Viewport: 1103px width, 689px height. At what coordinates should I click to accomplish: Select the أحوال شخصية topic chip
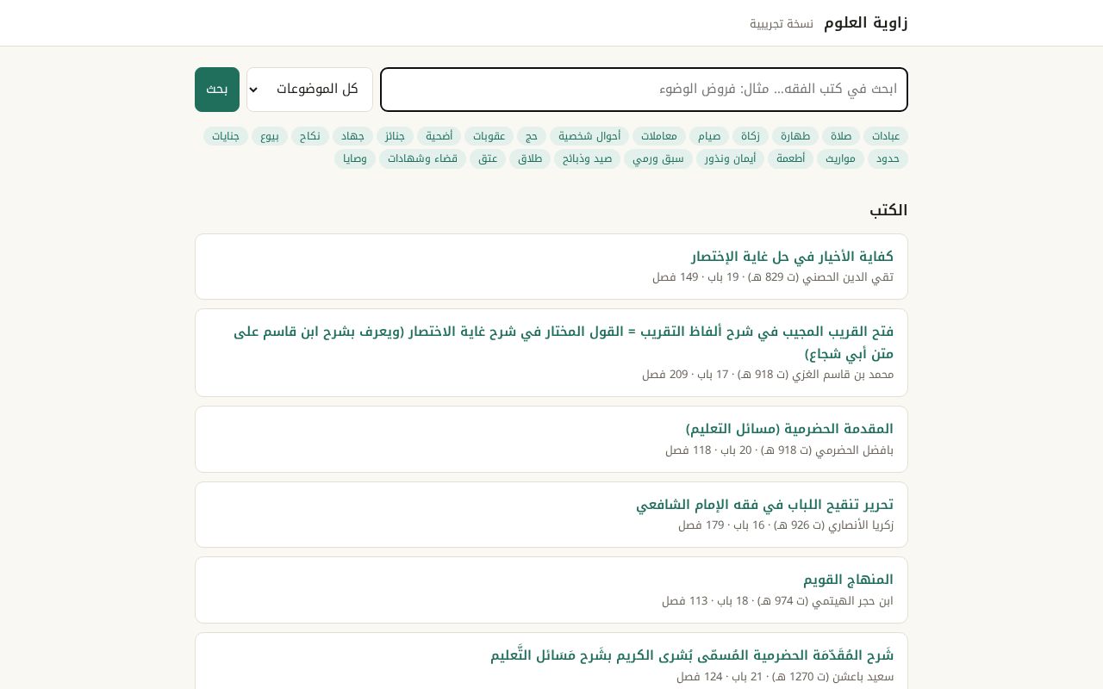tap(589, 136)
